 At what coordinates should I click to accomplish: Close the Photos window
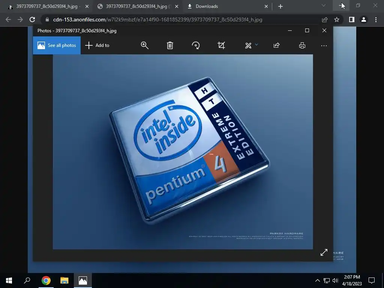pyautogui.click(x=324, y=30)
